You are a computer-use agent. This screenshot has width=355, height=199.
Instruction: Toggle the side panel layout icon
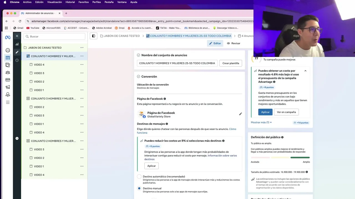[x=93, y=36]
